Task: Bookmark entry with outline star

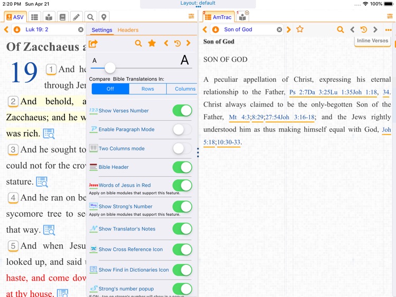Action: click(x=300, y=29)
